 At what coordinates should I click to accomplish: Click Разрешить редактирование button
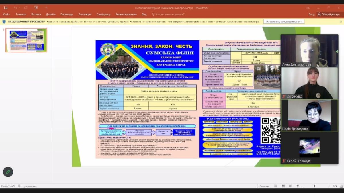coord(284,21)
